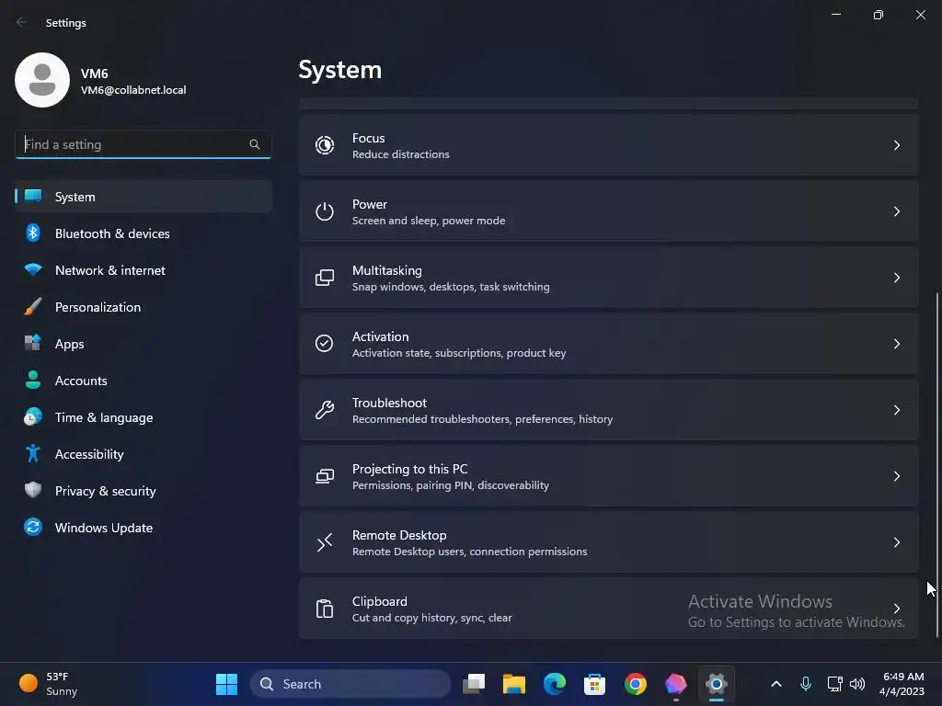Click the Troubleshoot wrench icon
This screenshot has height=706, width=942.
tap(325, 409)
